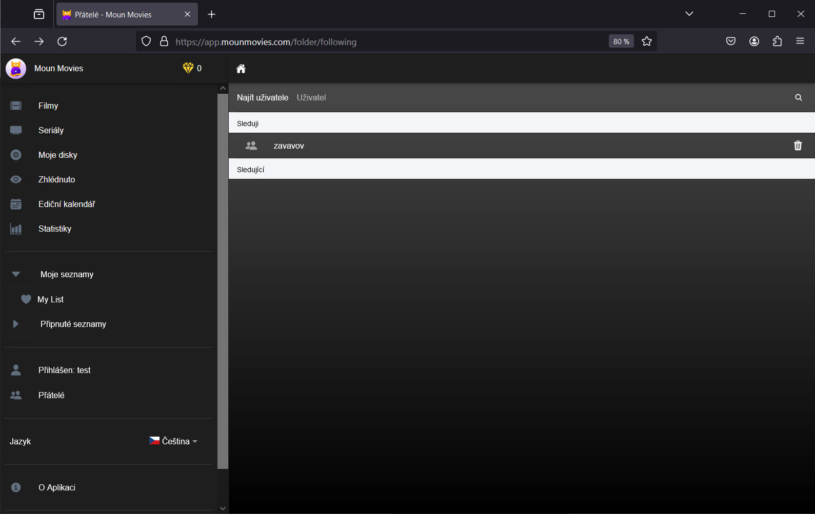Open Filmy from the sidebar

pyautogui.click(x=48, y=106)
